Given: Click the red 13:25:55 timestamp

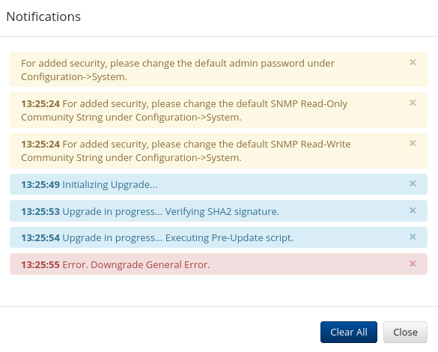Looking at the screenshot, I should [x=40, y=264].
